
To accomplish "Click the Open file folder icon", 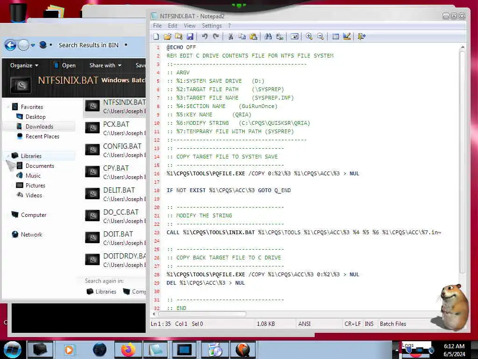I will (x=168, y=36).
